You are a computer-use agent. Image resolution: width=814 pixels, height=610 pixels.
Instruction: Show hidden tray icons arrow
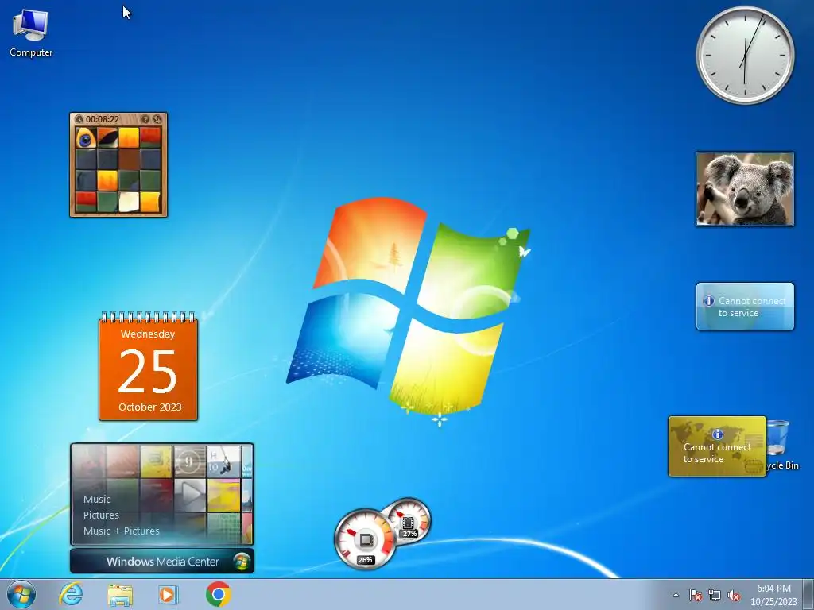point(676,595)
